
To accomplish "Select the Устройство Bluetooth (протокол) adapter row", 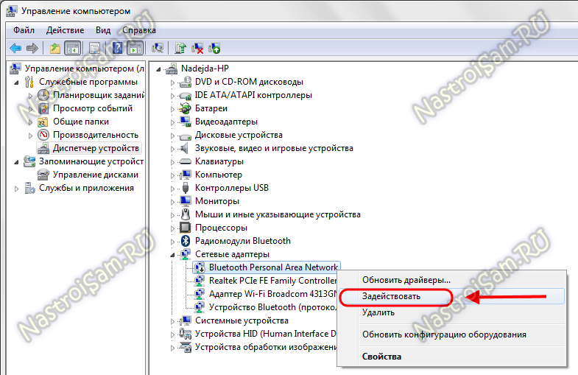I will click(272, 307).
